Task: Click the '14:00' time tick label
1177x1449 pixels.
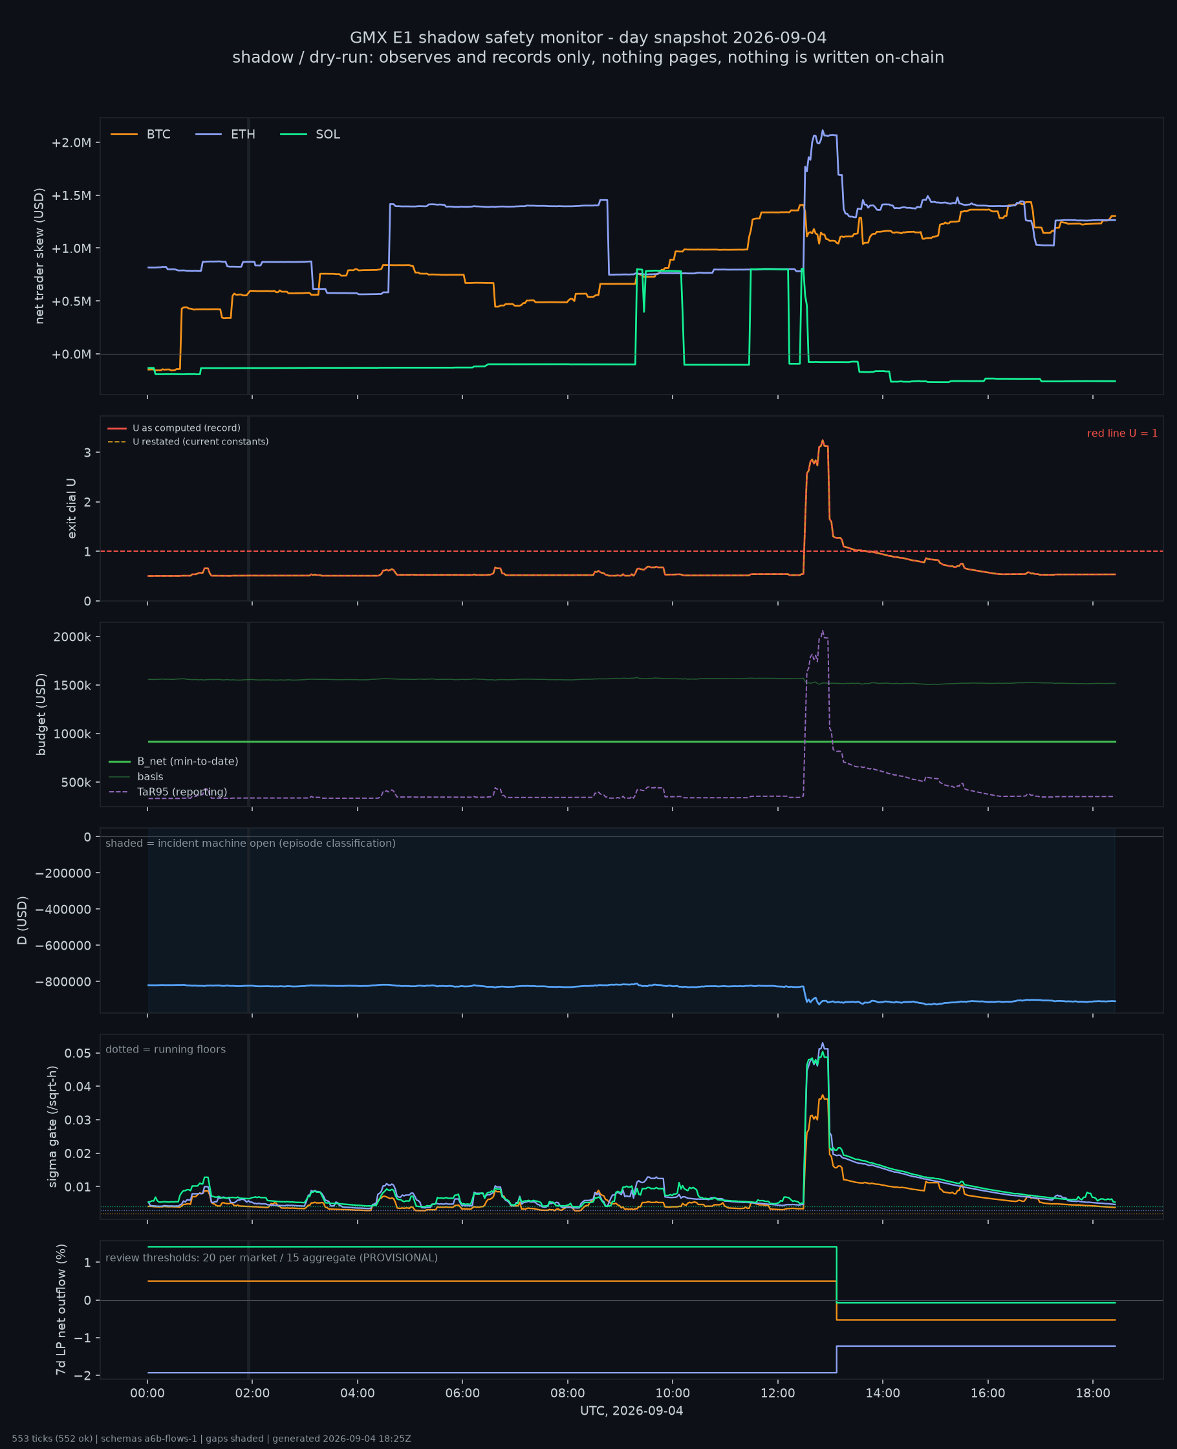Action: [x=883, y=1393]
